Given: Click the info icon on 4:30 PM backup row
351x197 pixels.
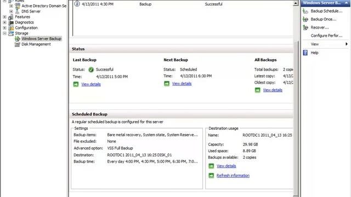Looking at the screenshot, I should pyautogui.click(x=77, y=4).
